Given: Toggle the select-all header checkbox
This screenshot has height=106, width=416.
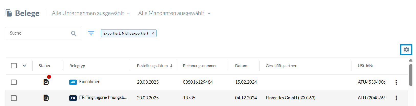Looking at the screenshot, I should (14, 66).
